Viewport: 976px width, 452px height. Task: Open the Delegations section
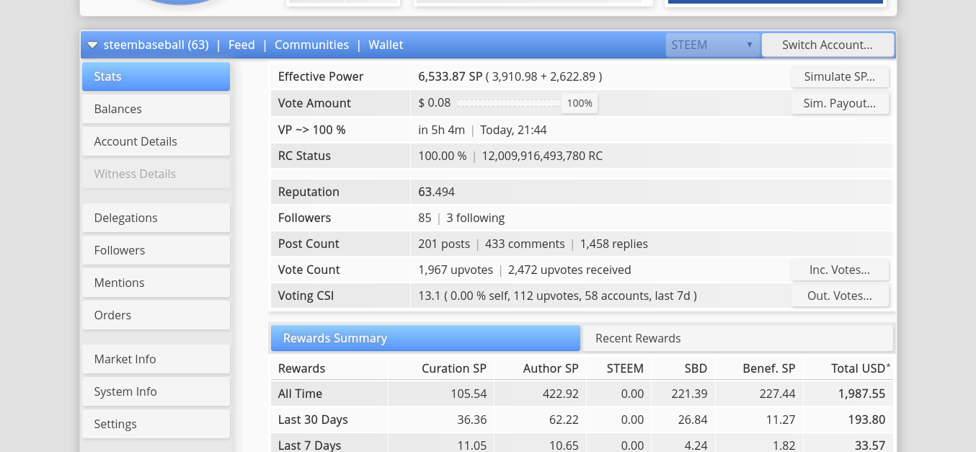click(x=156, y=218)
